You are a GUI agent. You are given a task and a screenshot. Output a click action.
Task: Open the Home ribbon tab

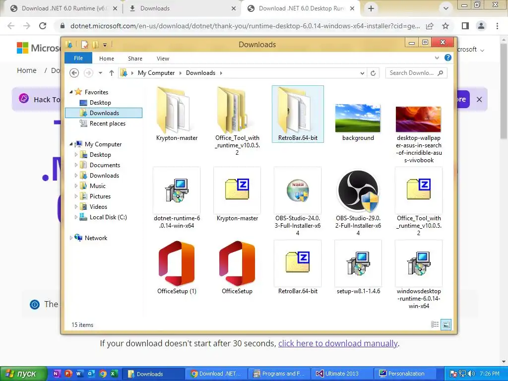[x=107, y=59]
